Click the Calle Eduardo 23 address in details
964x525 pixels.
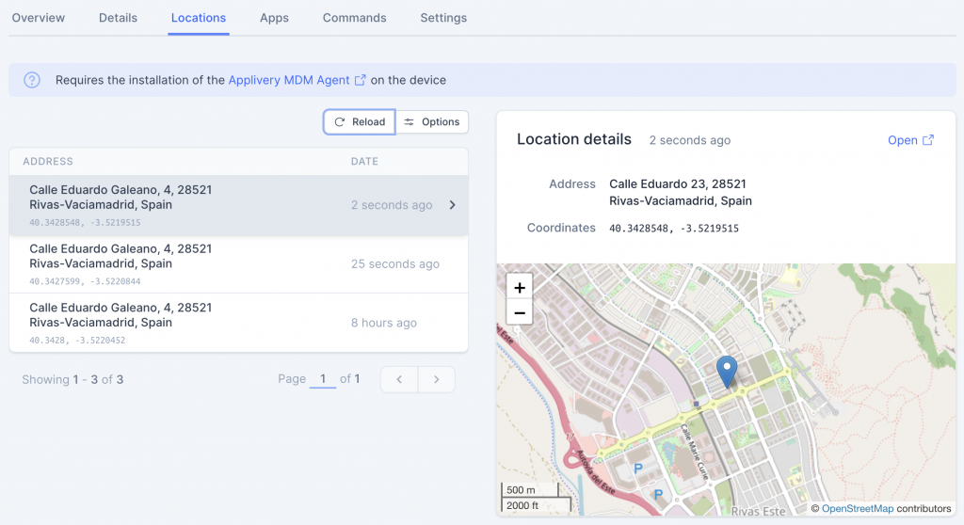pyautogui.click(x=681, y=193)
